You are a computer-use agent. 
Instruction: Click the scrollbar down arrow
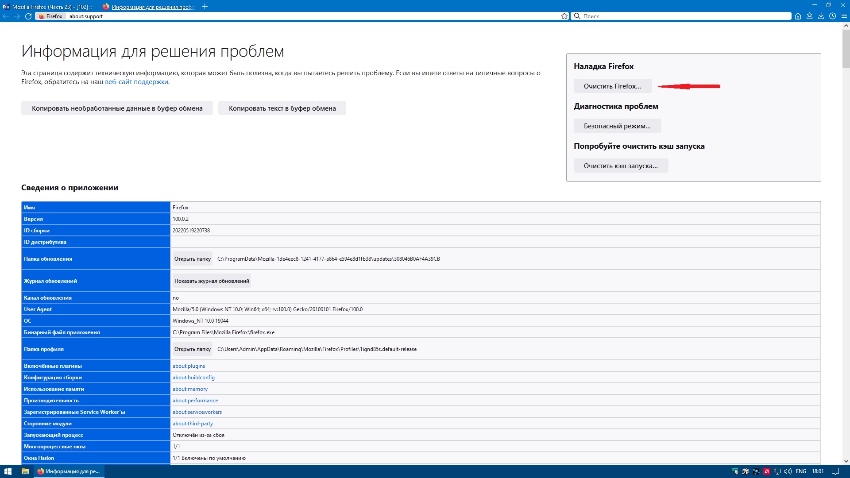click(x=846, y=461)
